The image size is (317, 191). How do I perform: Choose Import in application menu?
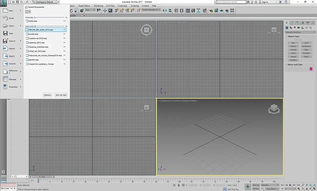[x=12, y=48]
